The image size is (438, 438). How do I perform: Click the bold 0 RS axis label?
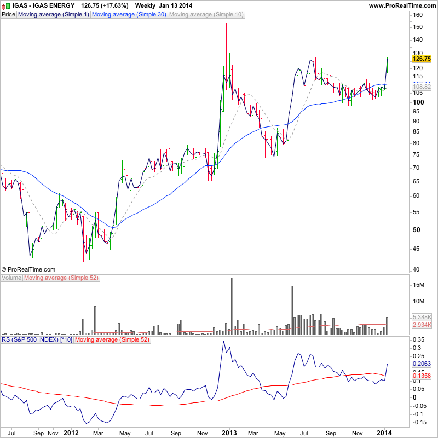(414, 397)
